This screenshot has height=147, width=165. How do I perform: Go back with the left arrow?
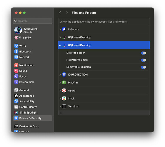coord(60,13)
